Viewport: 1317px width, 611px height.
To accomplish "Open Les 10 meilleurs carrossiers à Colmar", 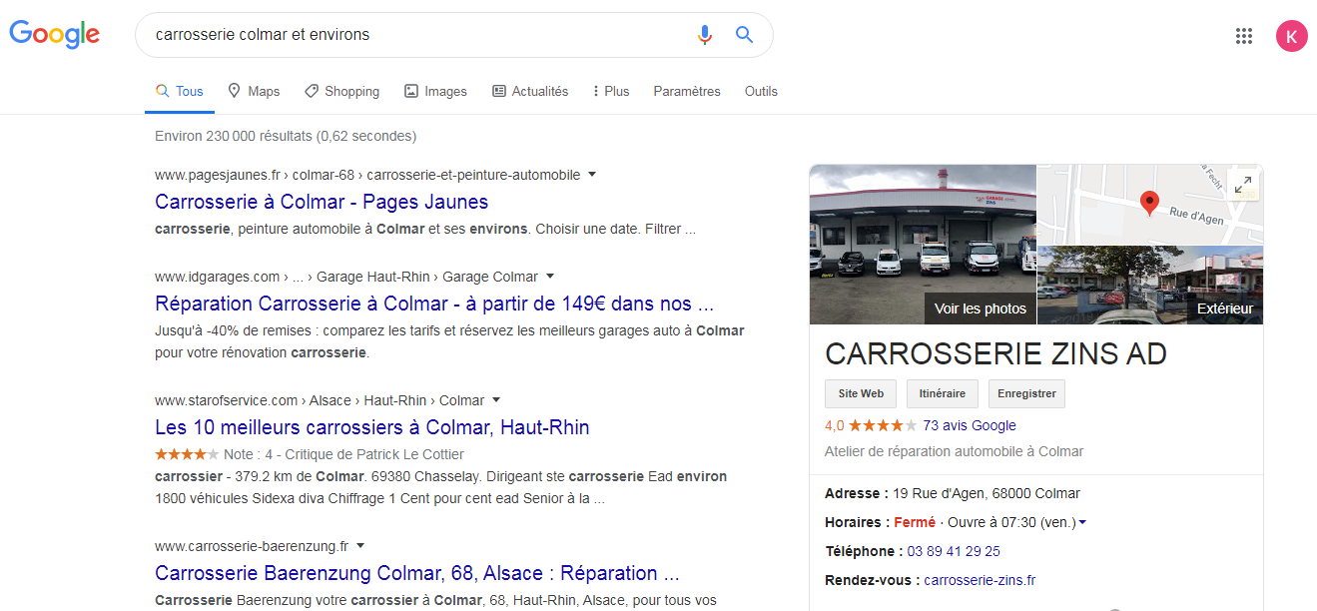I will pos(372,427).
